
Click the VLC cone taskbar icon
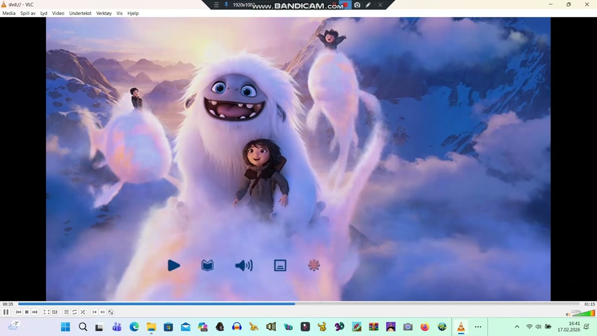point(461,327)
